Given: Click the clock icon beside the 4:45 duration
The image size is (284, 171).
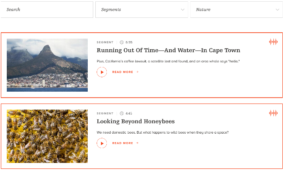Looking at the screenshot, I should [x=122, y=113].
